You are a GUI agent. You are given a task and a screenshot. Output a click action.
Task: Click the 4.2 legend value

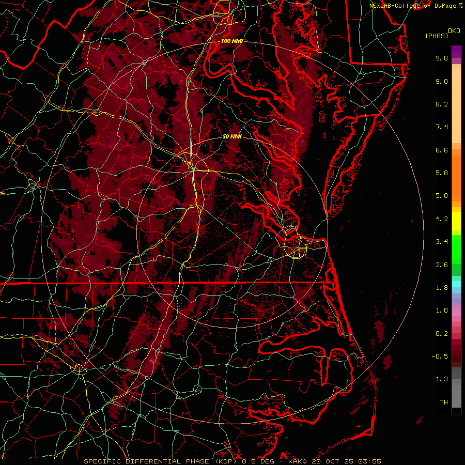(x=442, y=219)
